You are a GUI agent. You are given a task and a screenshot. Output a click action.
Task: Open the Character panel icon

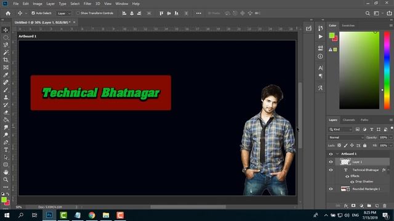(320, 68)
